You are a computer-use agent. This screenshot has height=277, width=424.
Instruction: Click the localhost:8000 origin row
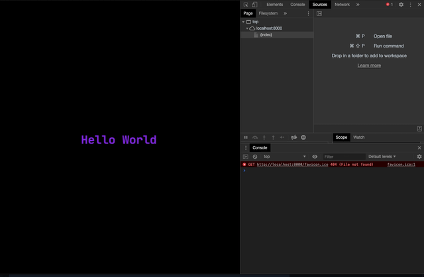point(277,28)
